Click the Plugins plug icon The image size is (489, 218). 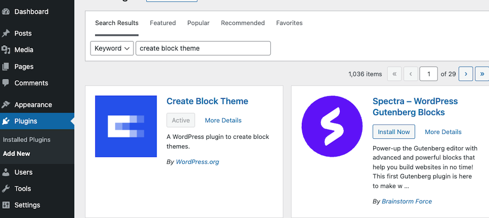[5, 121]
